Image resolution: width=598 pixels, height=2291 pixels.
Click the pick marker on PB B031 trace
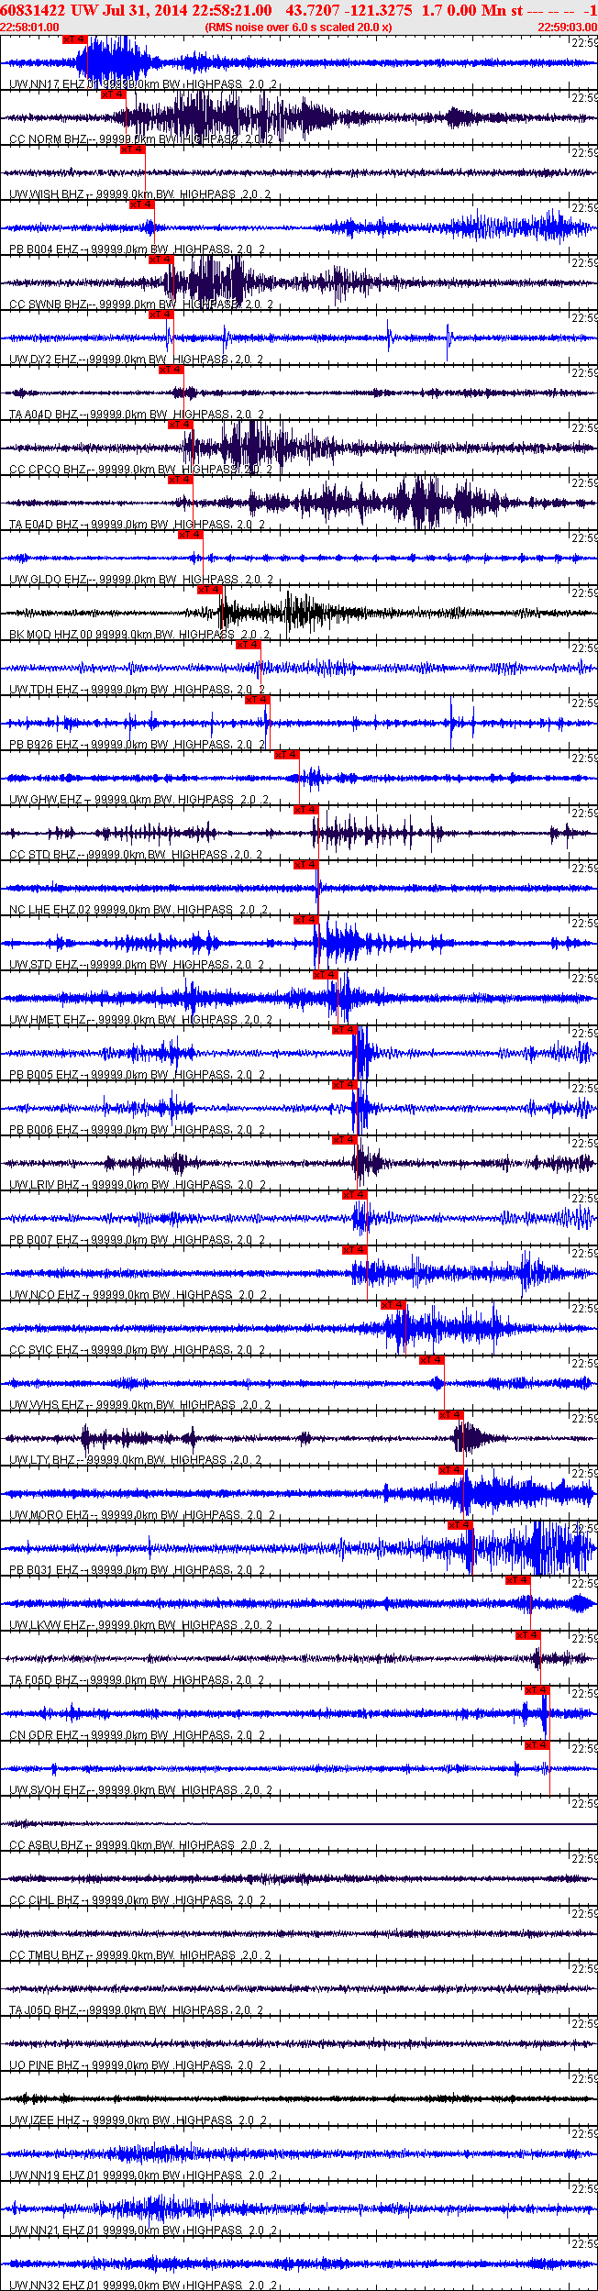[x=460, y=1525]
